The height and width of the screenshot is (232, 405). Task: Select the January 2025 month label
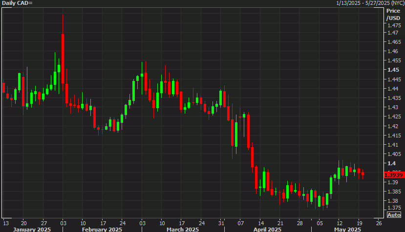[32, 229]
